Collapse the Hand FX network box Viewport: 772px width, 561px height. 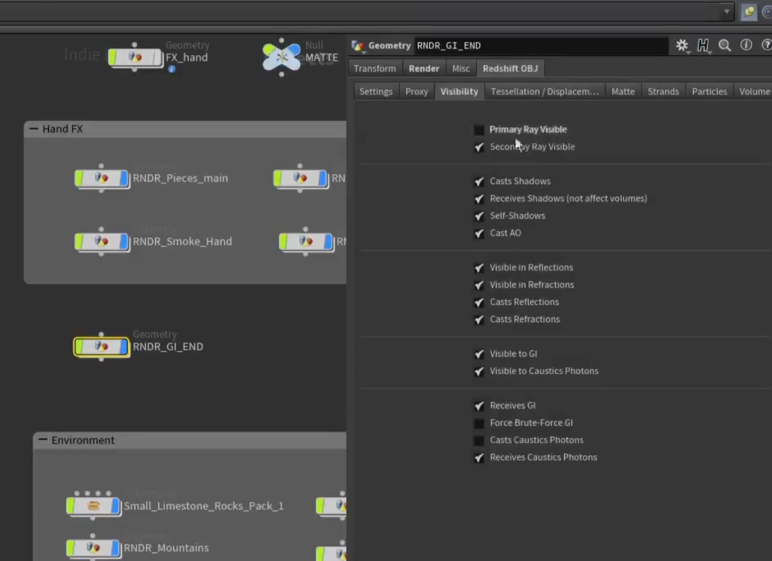(33, 129)
